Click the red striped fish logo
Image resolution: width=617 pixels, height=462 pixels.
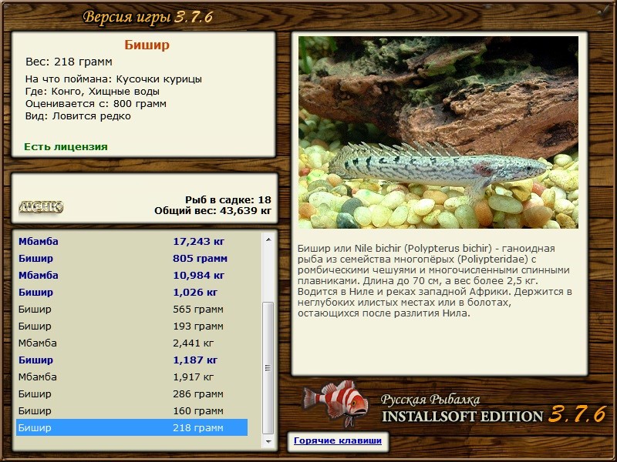point(335,402)
